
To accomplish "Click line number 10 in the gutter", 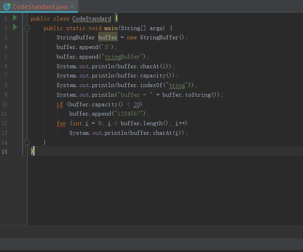I will (4, 105).
